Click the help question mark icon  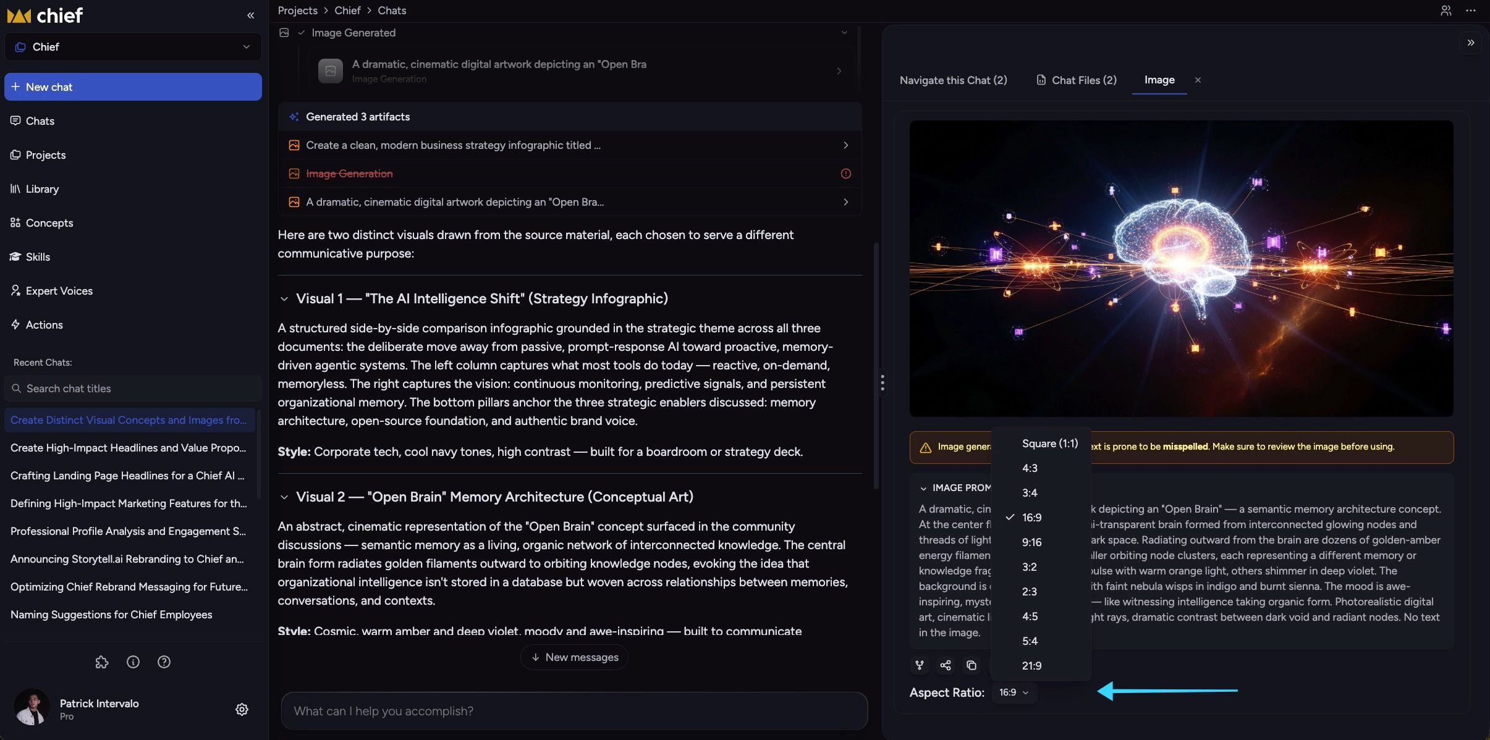[164, 662]
